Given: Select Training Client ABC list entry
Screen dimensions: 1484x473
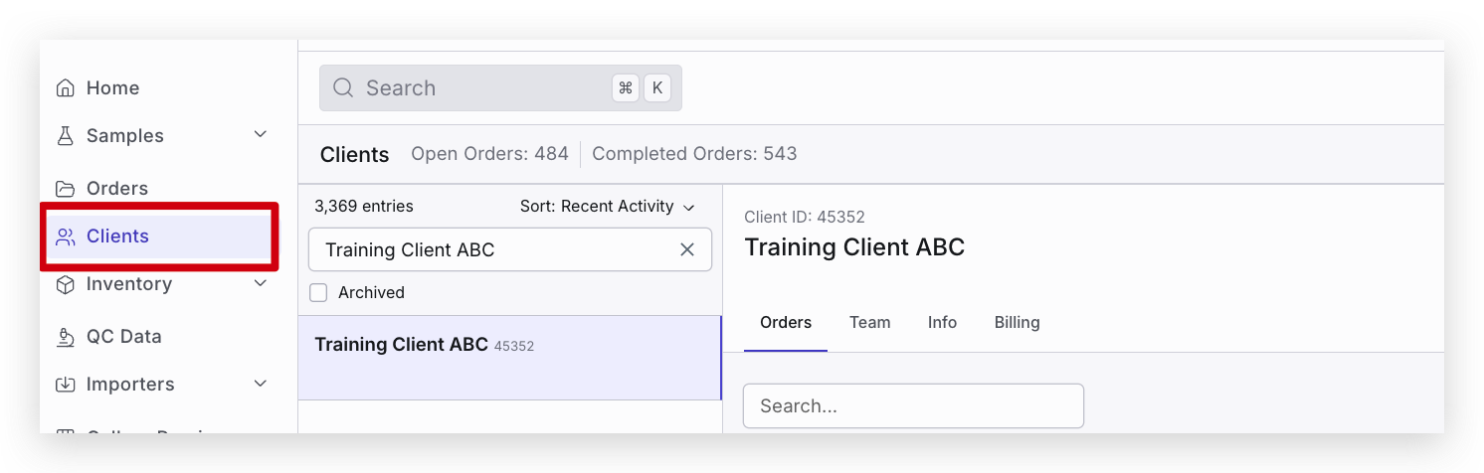Looking at the screenshot, I should point(509,358).
